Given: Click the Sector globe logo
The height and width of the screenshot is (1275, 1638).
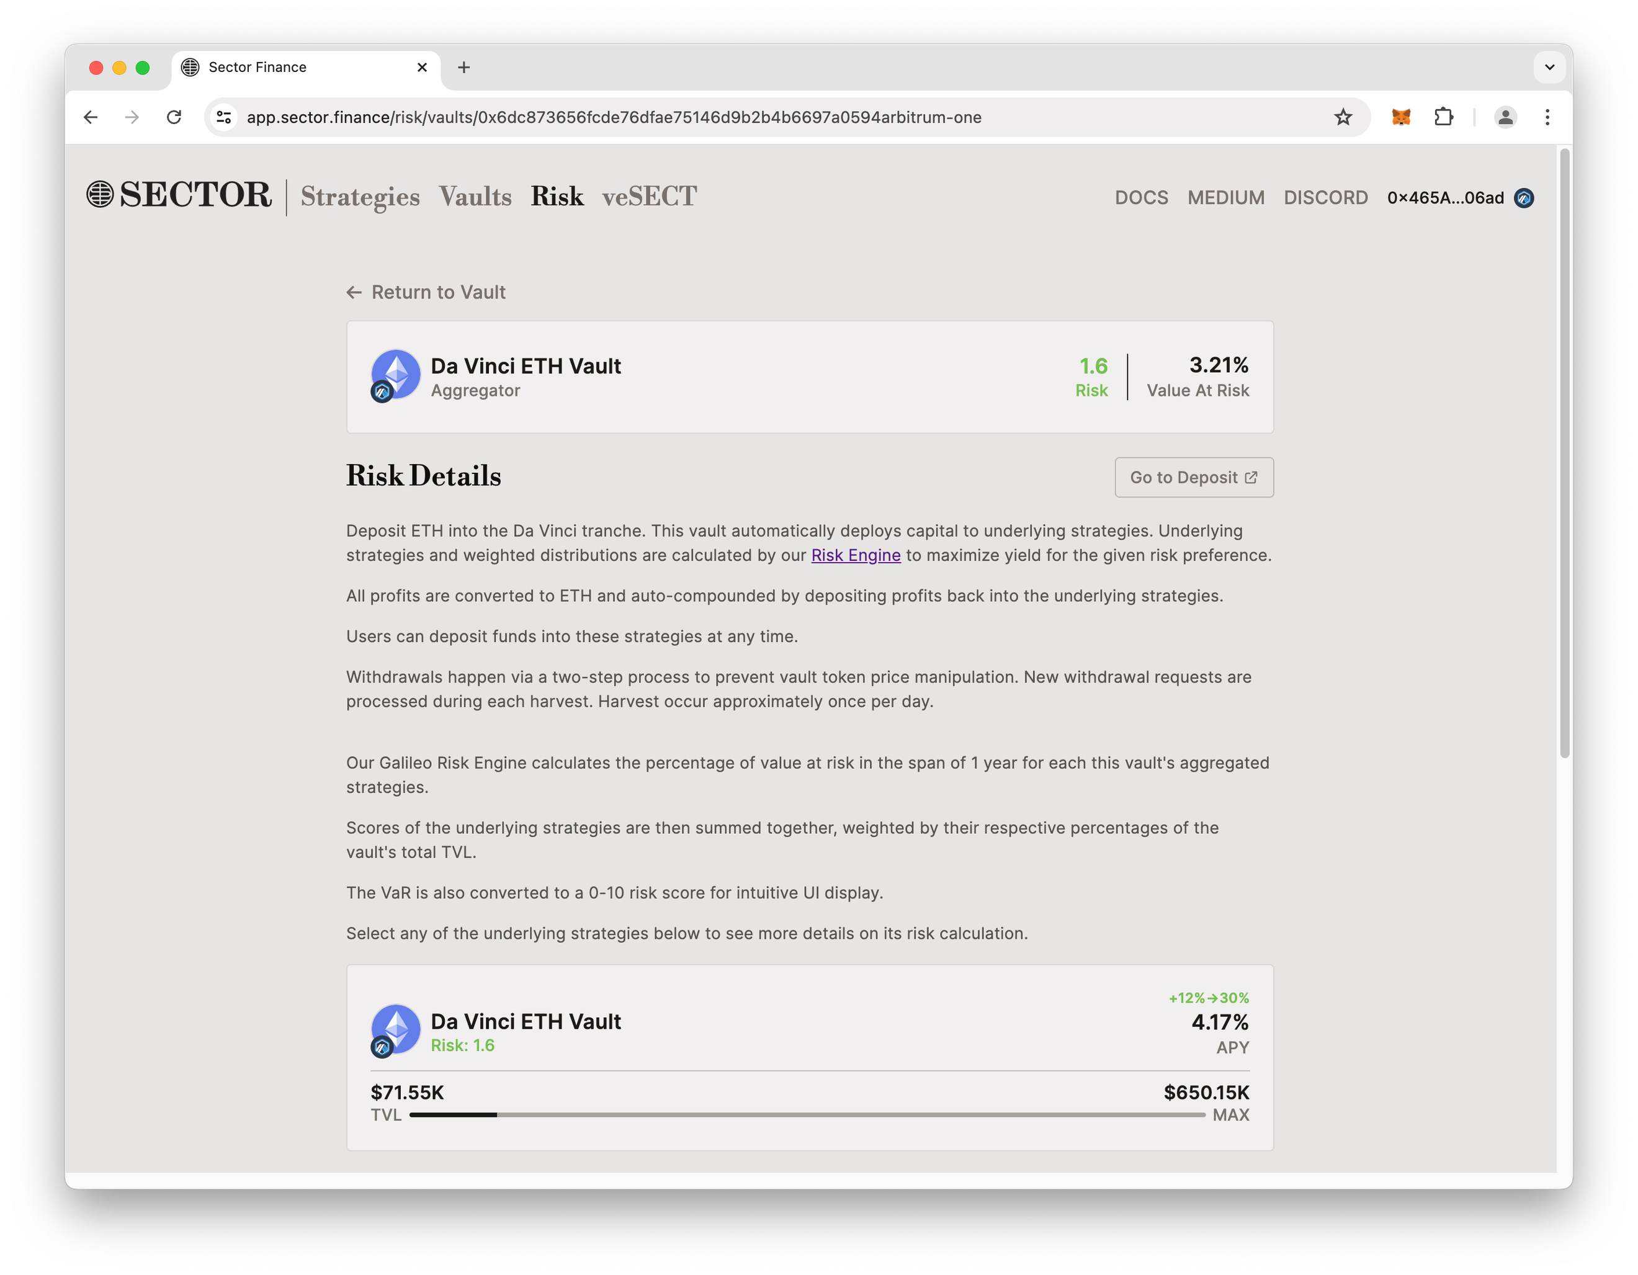Looking at the screenshot, I should 100,194.
